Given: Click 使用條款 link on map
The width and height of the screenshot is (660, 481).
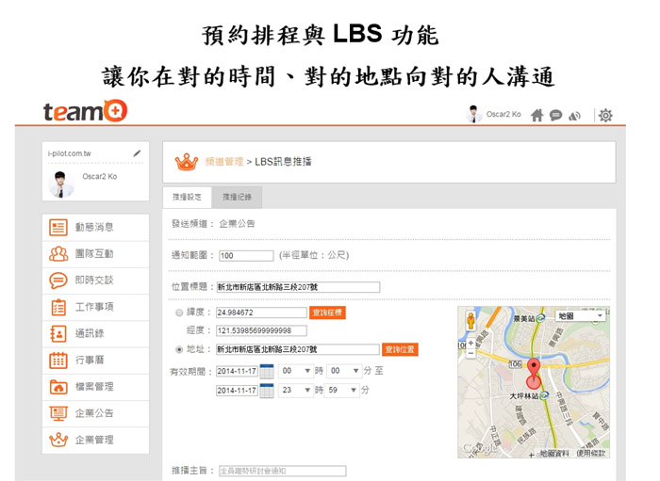Looking at the screenshot, I should tap(591, 454).
